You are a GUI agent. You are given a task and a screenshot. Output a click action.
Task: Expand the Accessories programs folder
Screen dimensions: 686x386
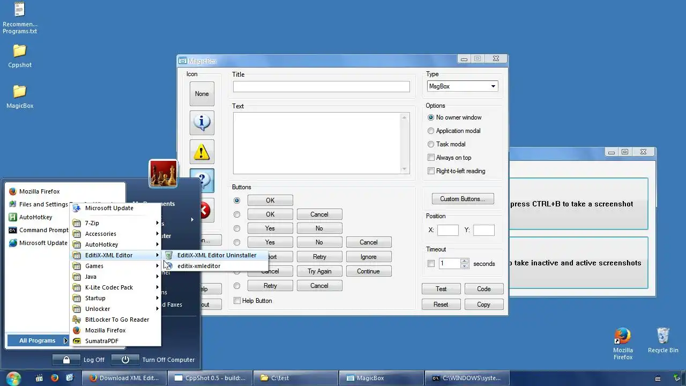click(x=115, y=234)
